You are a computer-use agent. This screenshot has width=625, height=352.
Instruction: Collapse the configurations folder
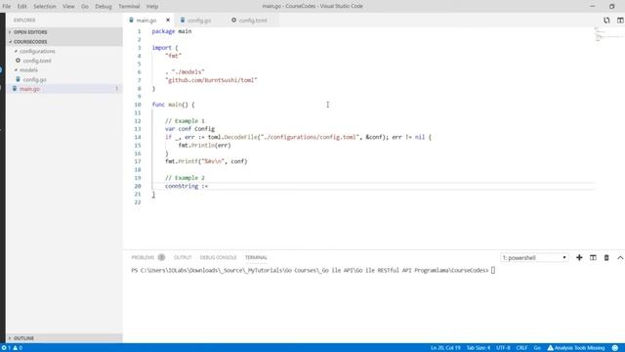[x=37, y=51]
